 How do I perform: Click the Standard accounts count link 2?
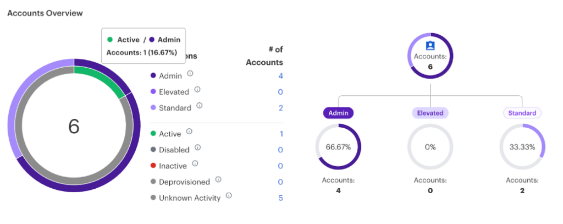point(280,108)
